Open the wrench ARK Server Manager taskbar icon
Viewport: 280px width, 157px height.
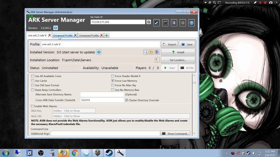coord(120,153)
